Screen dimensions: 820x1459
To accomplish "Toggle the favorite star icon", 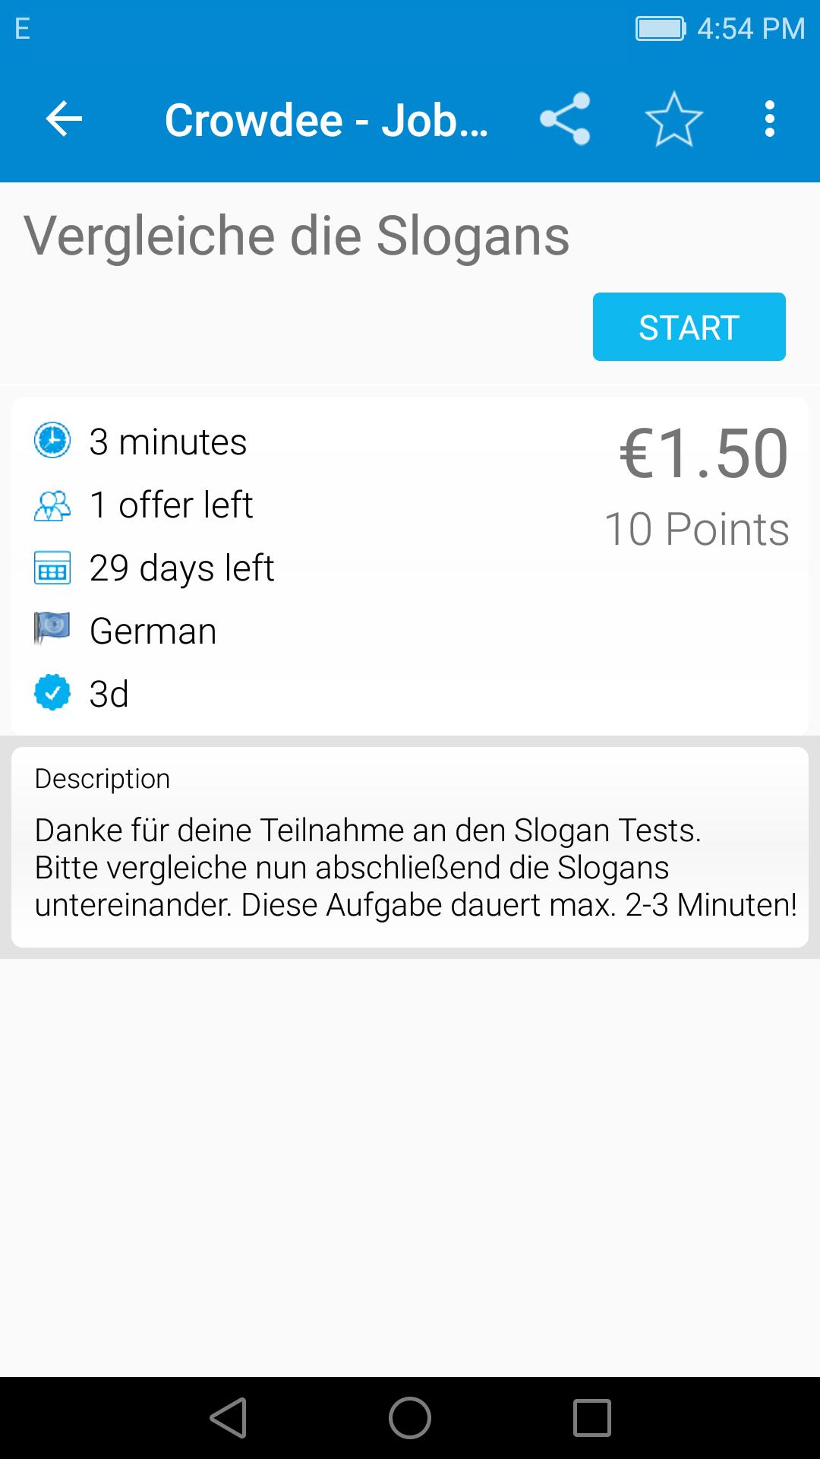I will pos(673,119).
